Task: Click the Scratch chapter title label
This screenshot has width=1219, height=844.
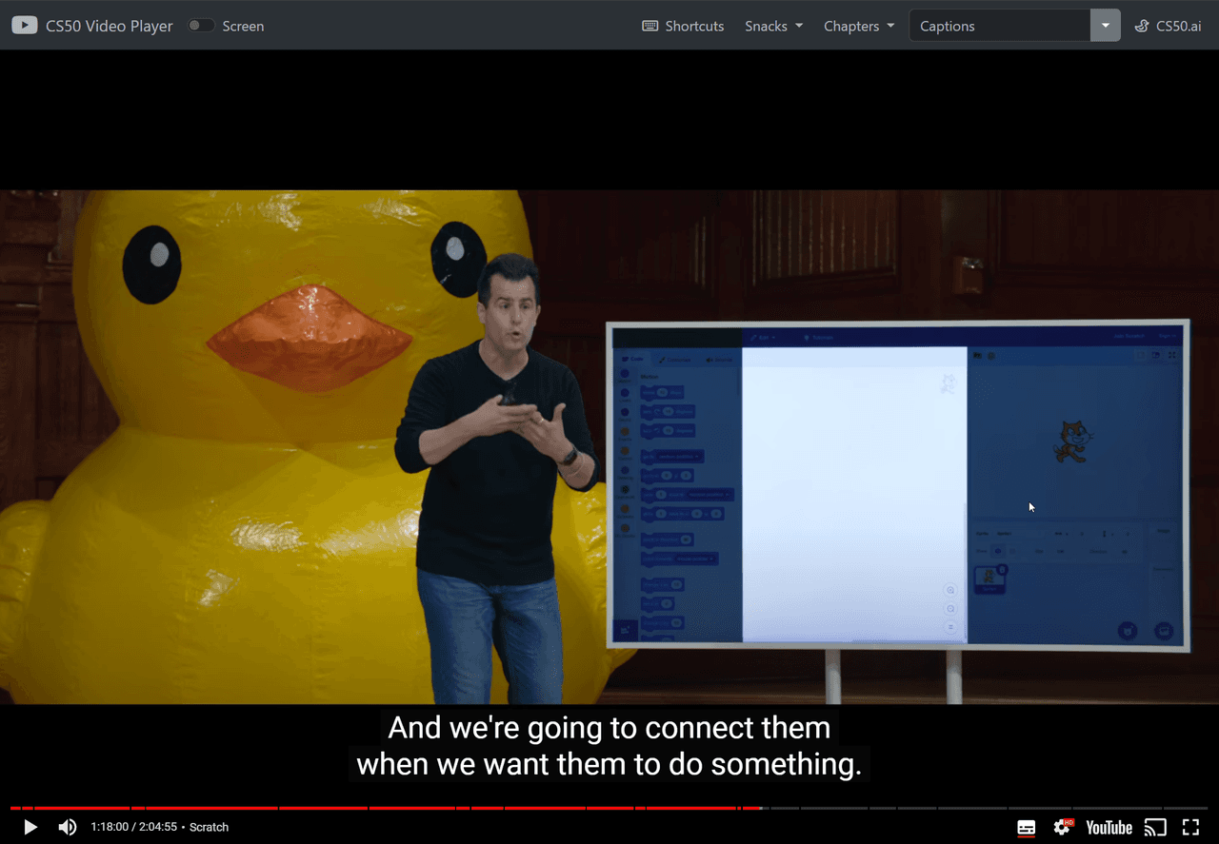Action: pos(210,827)
